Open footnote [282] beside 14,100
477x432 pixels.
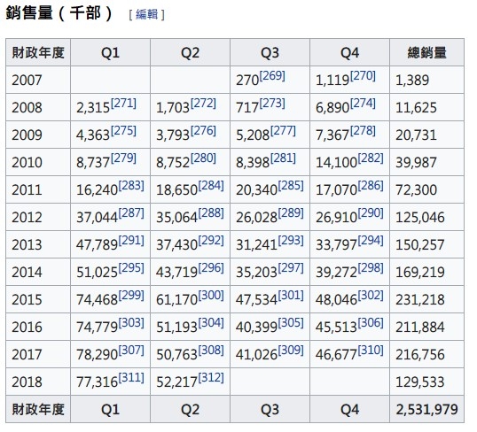pos(371,158)
